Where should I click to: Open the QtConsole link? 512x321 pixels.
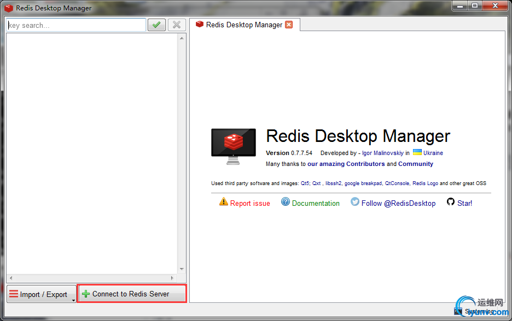coord(397,183)
